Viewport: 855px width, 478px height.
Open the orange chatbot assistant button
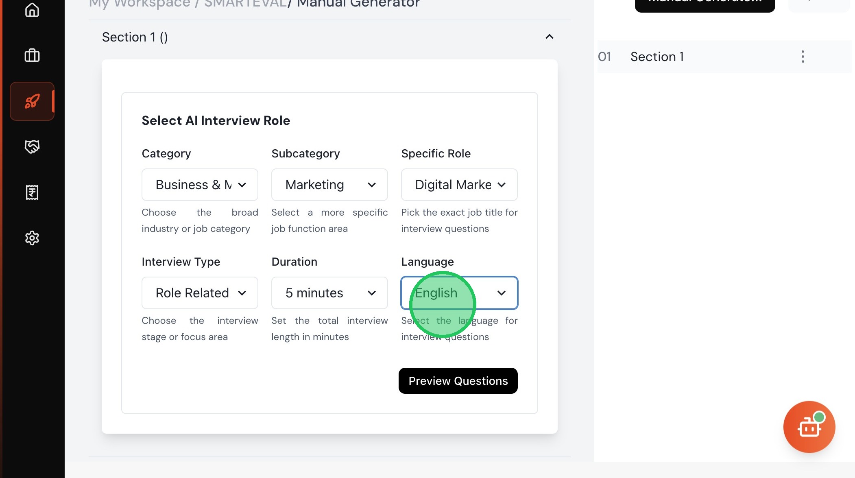point(809,427)
